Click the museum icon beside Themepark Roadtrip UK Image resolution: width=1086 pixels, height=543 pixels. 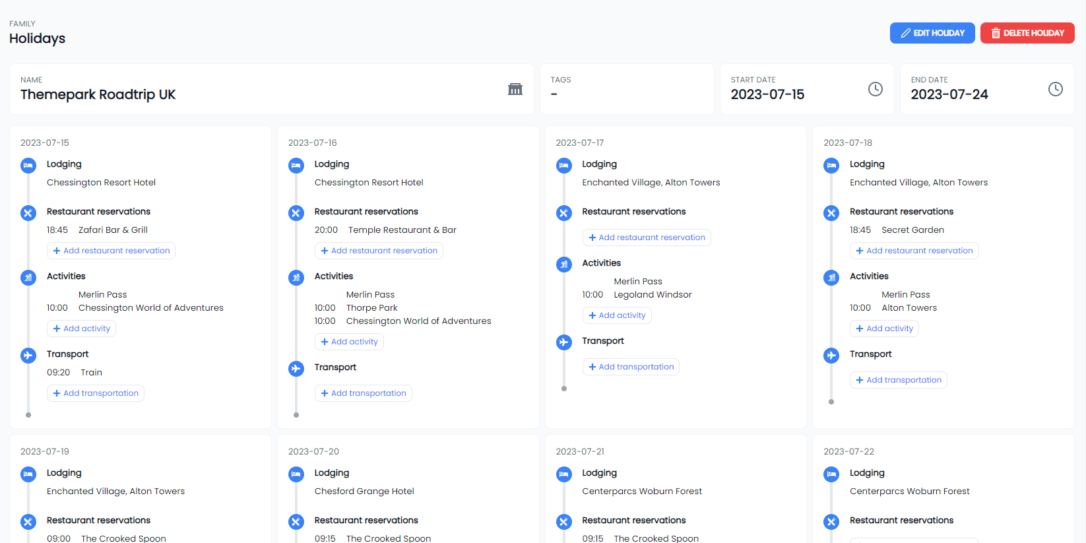[x=515, y=89]
